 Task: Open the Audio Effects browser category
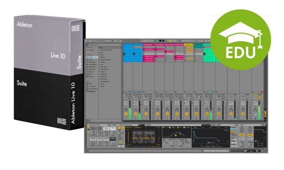91,64
